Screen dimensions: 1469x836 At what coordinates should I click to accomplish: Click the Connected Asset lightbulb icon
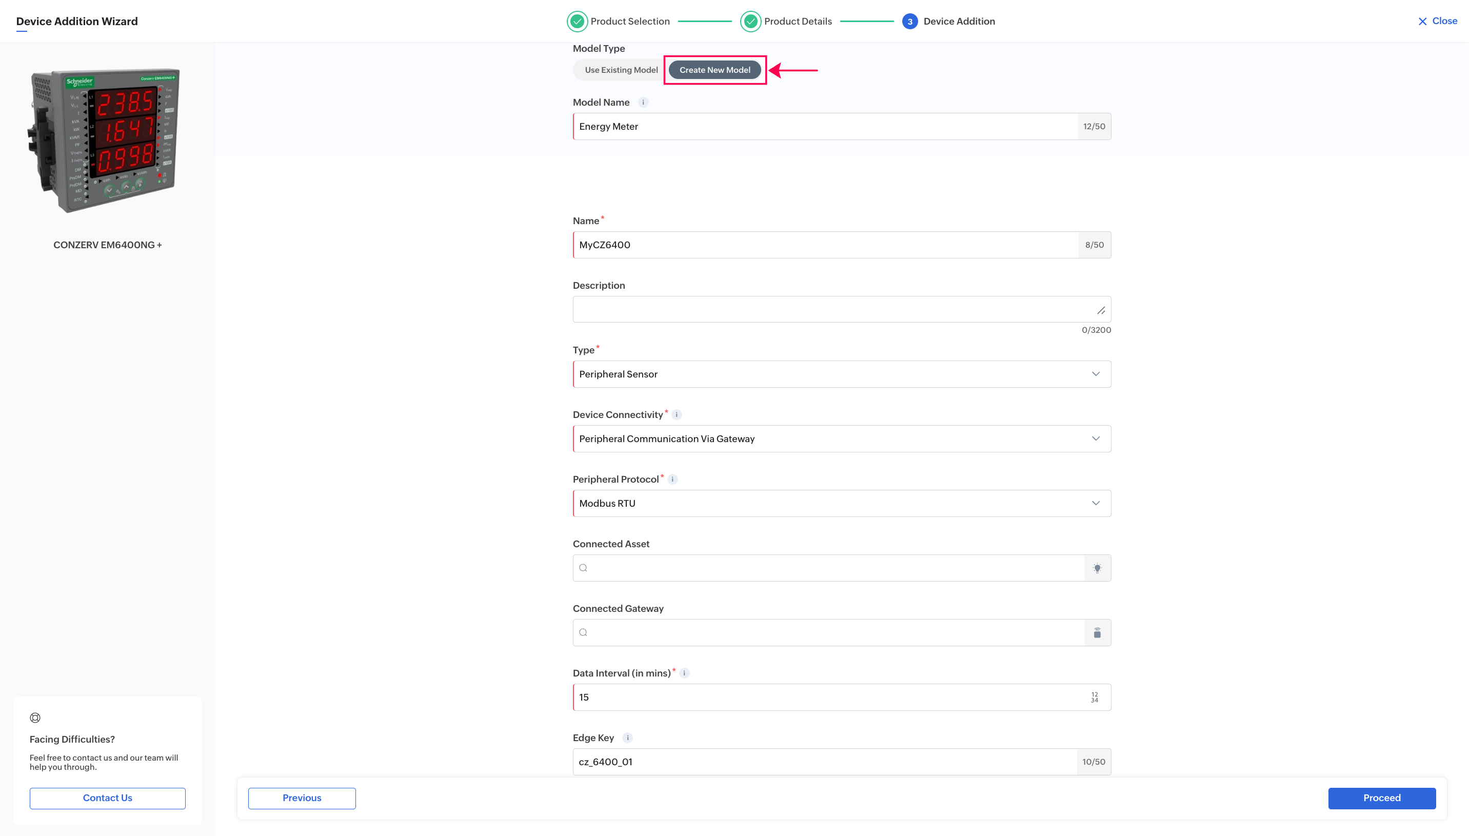[x=1097, y=568]
